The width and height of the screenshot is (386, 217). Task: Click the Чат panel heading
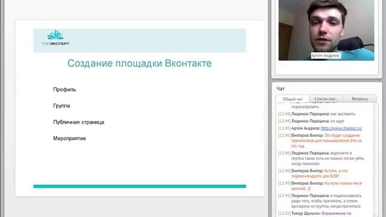(x=280, y=89)
